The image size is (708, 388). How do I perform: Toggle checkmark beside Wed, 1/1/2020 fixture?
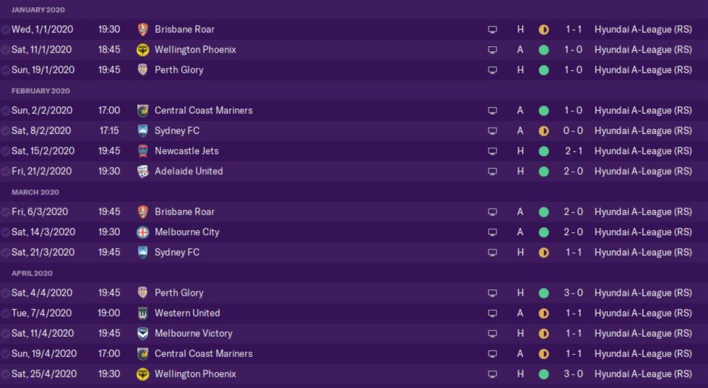tap(5, 30)
